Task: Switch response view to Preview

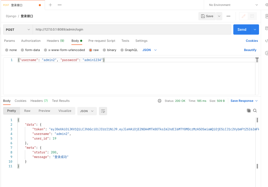Action: coord(44,111)
